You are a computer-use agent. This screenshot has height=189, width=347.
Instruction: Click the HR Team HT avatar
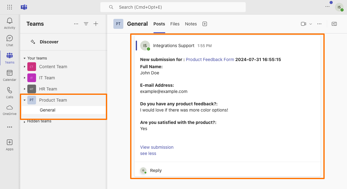[x=32, y=89]
